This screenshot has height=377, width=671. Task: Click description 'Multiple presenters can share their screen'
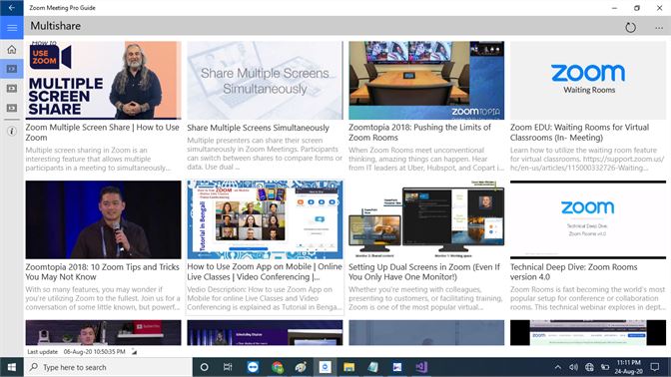pos(265,154)
